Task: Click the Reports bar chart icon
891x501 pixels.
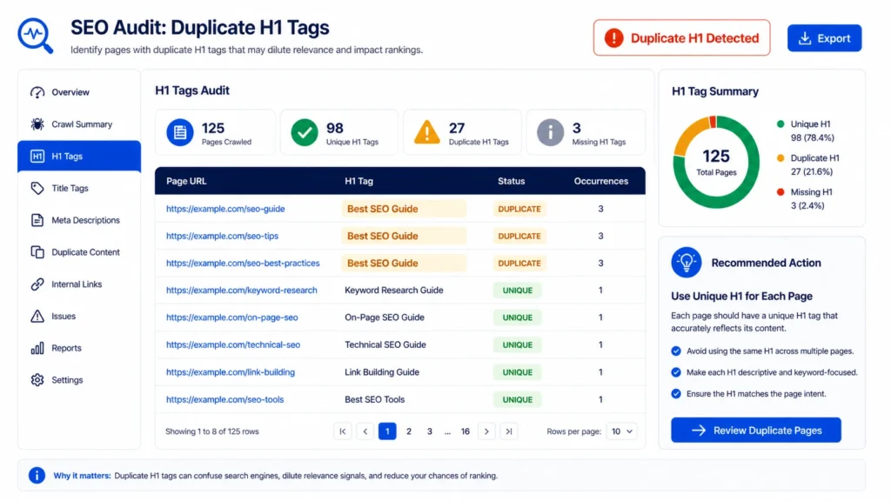Action: pyautogui.click(x=37, y=348)
